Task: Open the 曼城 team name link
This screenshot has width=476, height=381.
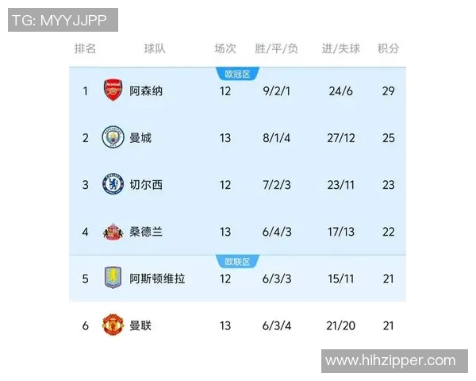Action: point(140,137)
